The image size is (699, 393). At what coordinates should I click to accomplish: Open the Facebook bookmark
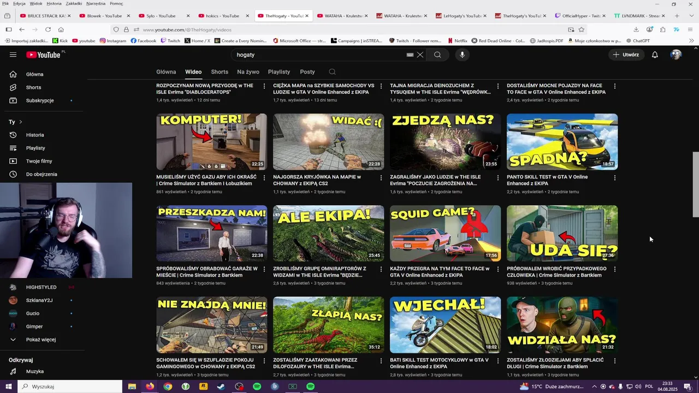143,40
